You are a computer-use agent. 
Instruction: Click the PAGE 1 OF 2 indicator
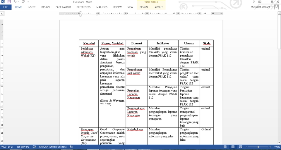[x=7, y=147]
